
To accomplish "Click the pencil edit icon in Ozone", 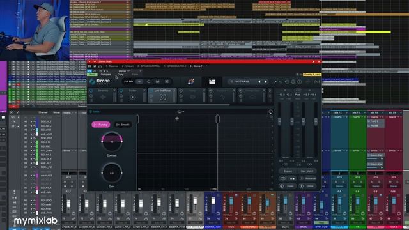I will click(275, 82).
